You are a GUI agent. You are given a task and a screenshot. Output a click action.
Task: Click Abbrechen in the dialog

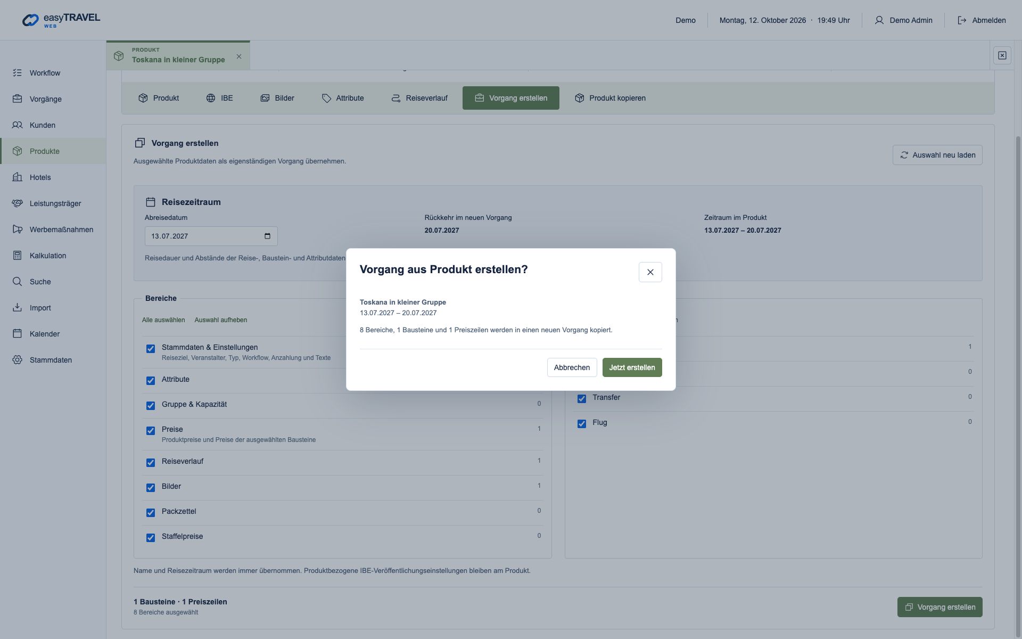tap(572, 367)
